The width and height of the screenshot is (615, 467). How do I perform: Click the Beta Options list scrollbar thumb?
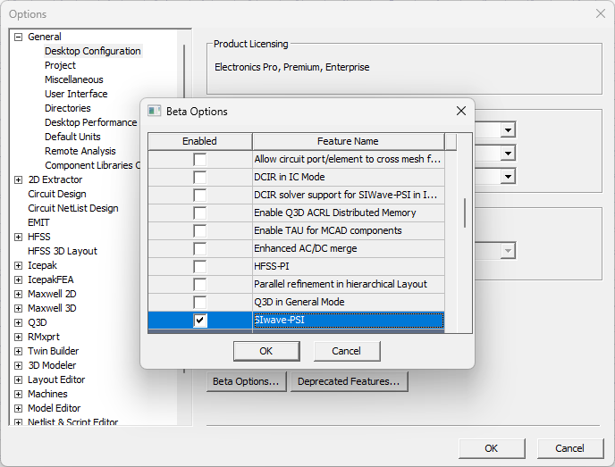(x=465, y=213)
